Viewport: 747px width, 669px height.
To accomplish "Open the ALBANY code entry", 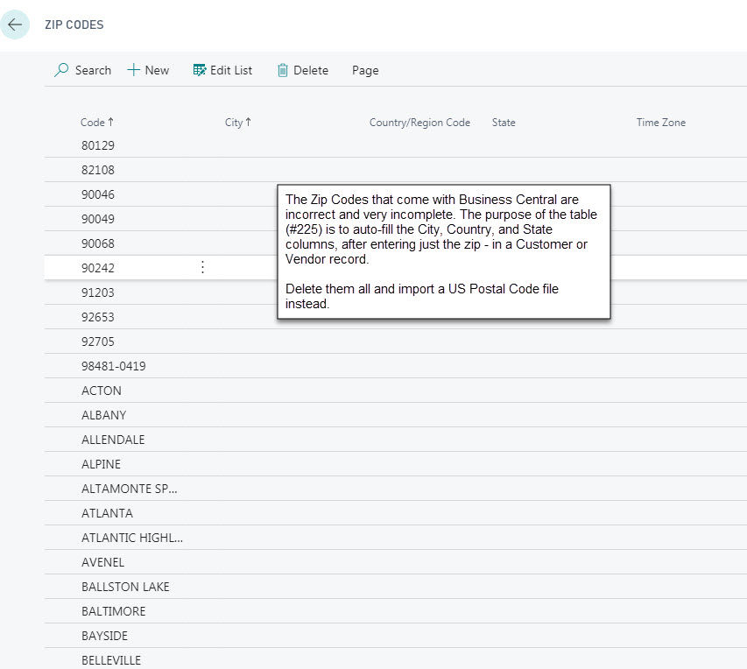I will [x=104, y=415].
